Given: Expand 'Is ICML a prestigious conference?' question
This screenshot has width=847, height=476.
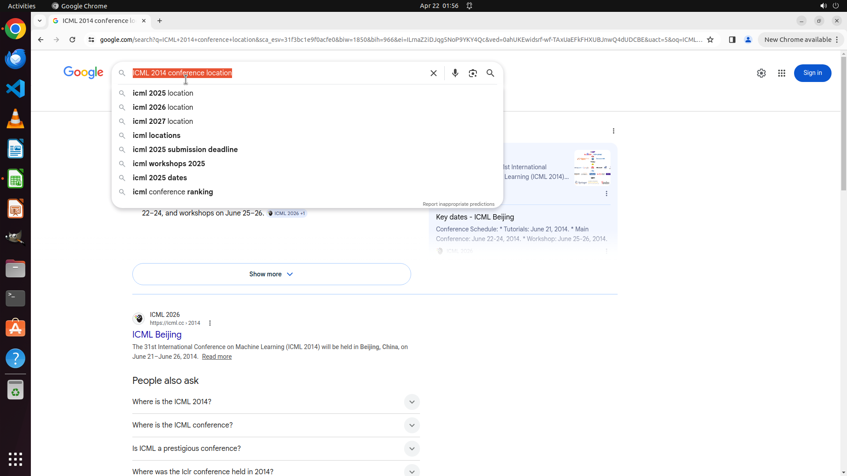Looking at the screenshot, I should [x=411, y=449].
